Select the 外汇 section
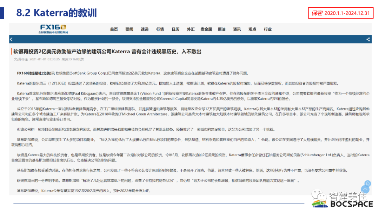Viewport: 379px width, 213px height. click(x=191, y=29)
